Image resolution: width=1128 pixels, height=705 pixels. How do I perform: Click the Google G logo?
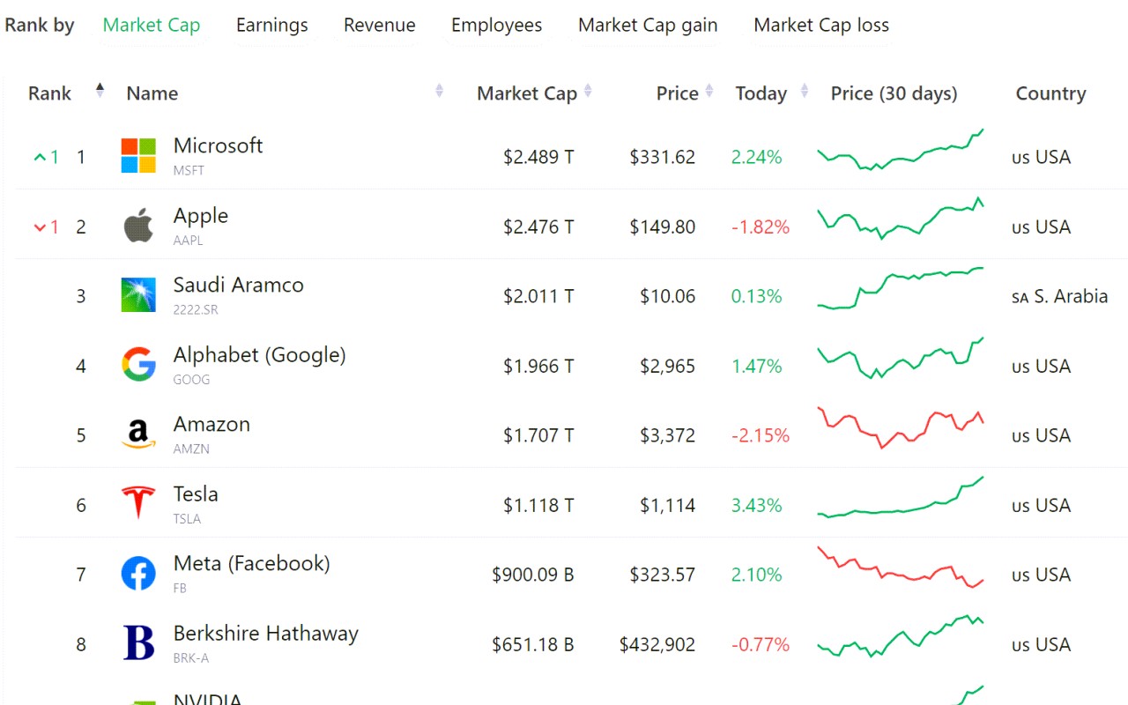pyautogui.click(x=138, y=364)
